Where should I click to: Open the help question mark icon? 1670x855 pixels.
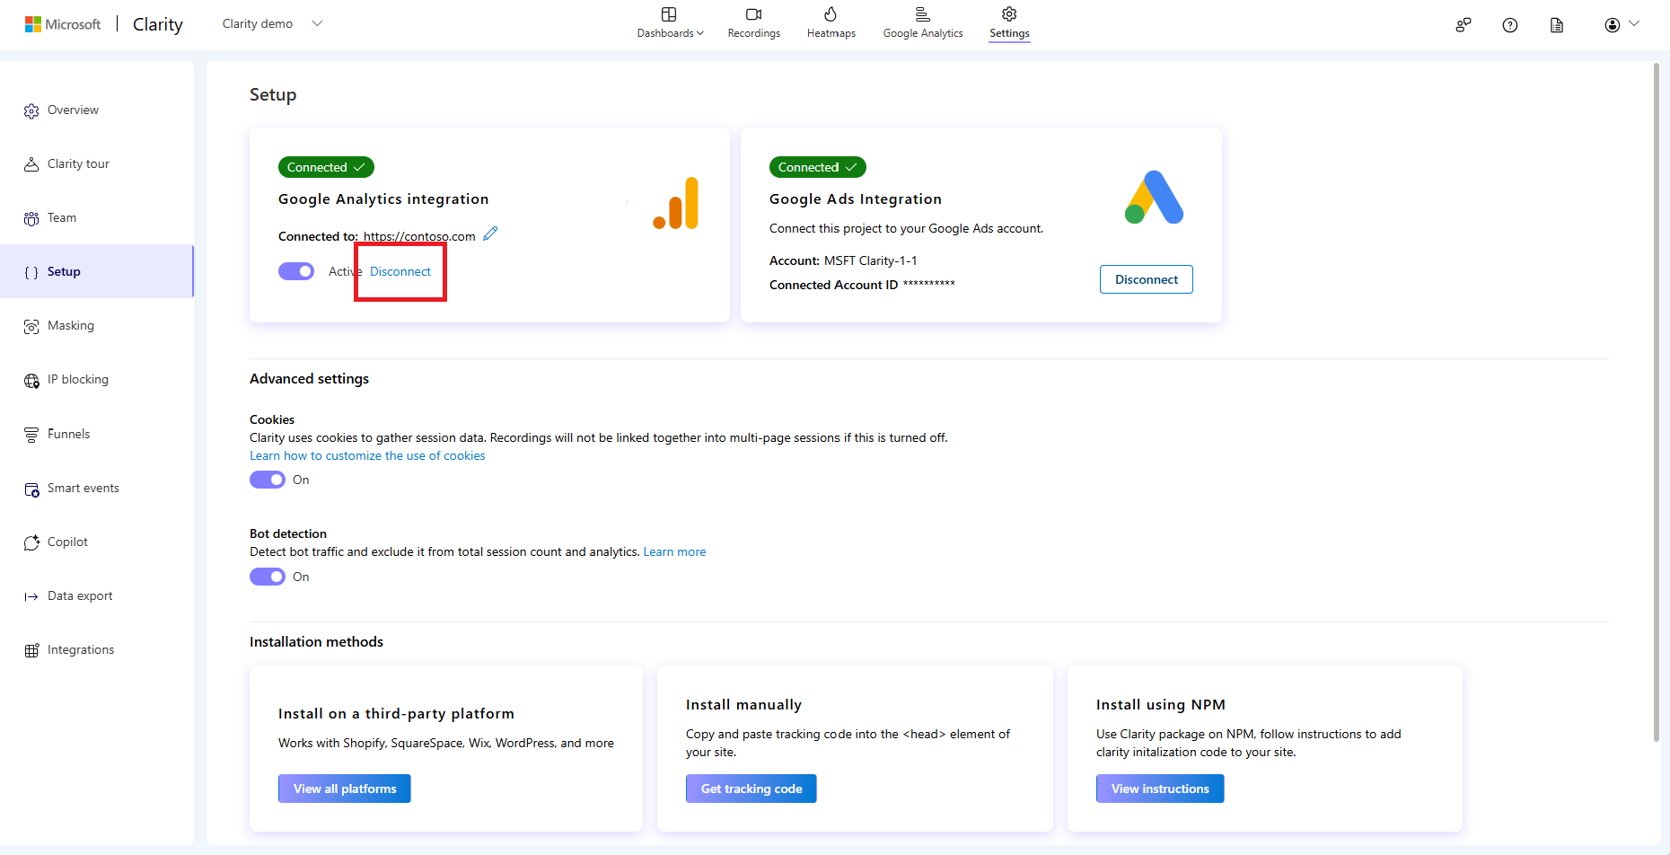(x=1509, y=25)
